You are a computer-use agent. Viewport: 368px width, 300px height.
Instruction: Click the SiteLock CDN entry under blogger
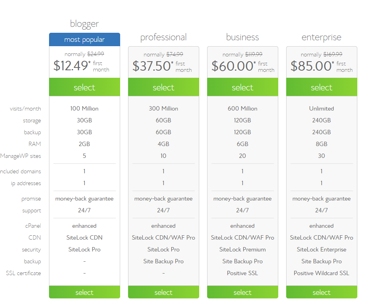(x=84, y=237)
